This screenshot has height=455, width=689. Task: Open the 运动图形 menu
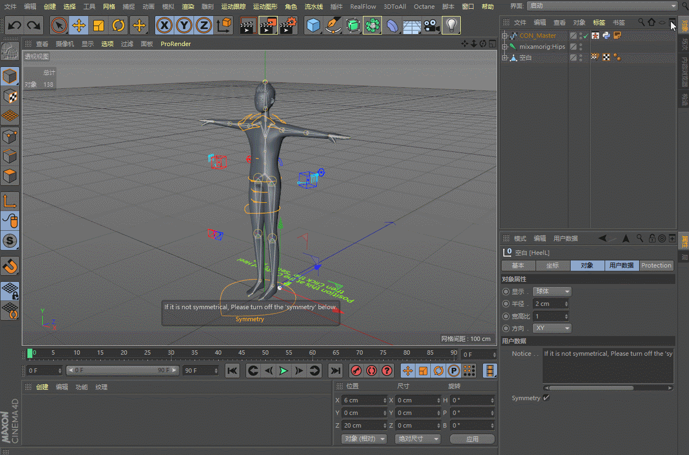265,7
